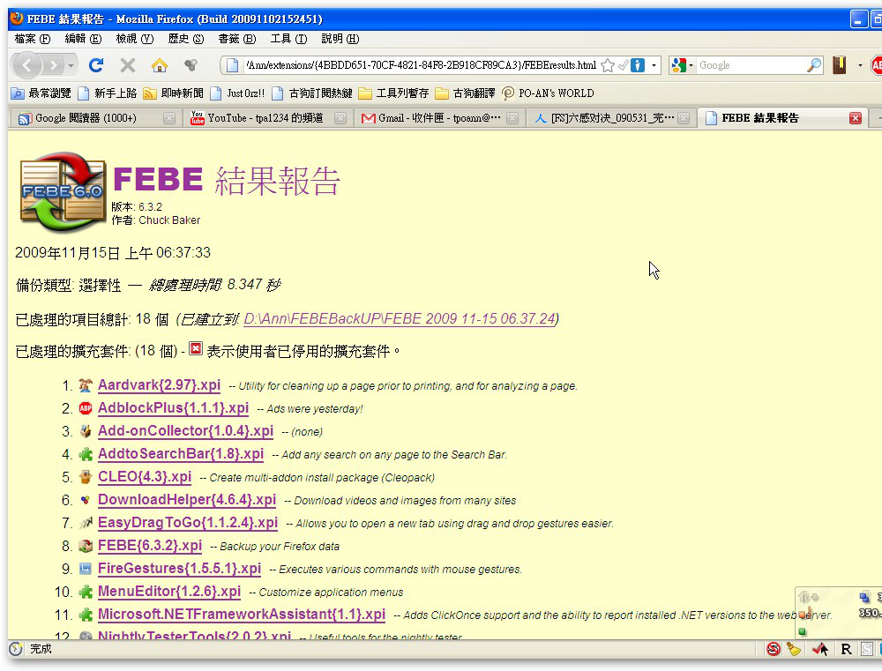Viewport: 882px width, 671px height.
Task: Click into the address bar URL field
Action: pyautogui.click(x=421, y=65)
